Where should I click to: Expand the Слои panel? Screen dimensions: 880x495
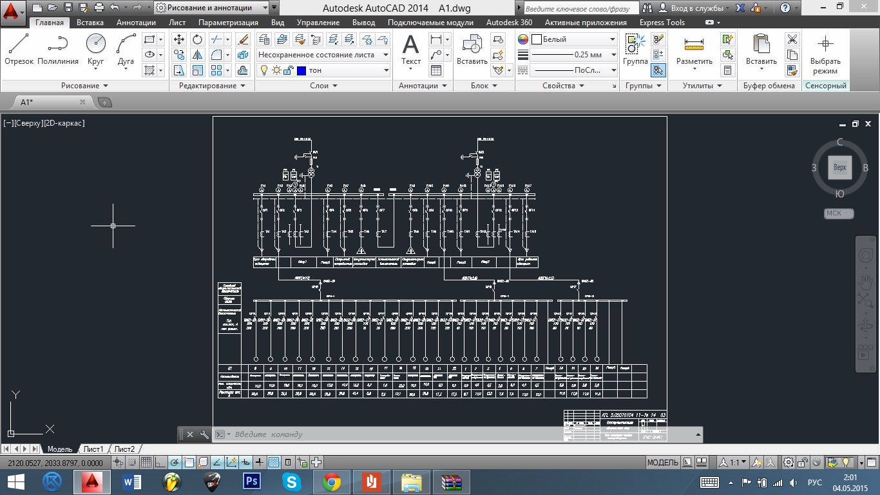323,86
